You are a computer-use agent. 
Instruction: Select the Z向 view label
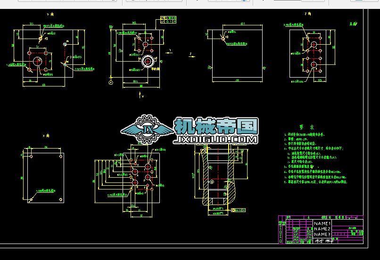pyautogui.click(x=308, y=14)
